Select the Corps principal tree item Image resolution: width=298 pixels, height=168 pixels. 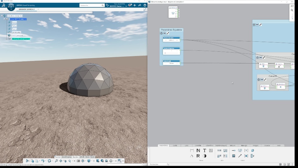(17, 35)
